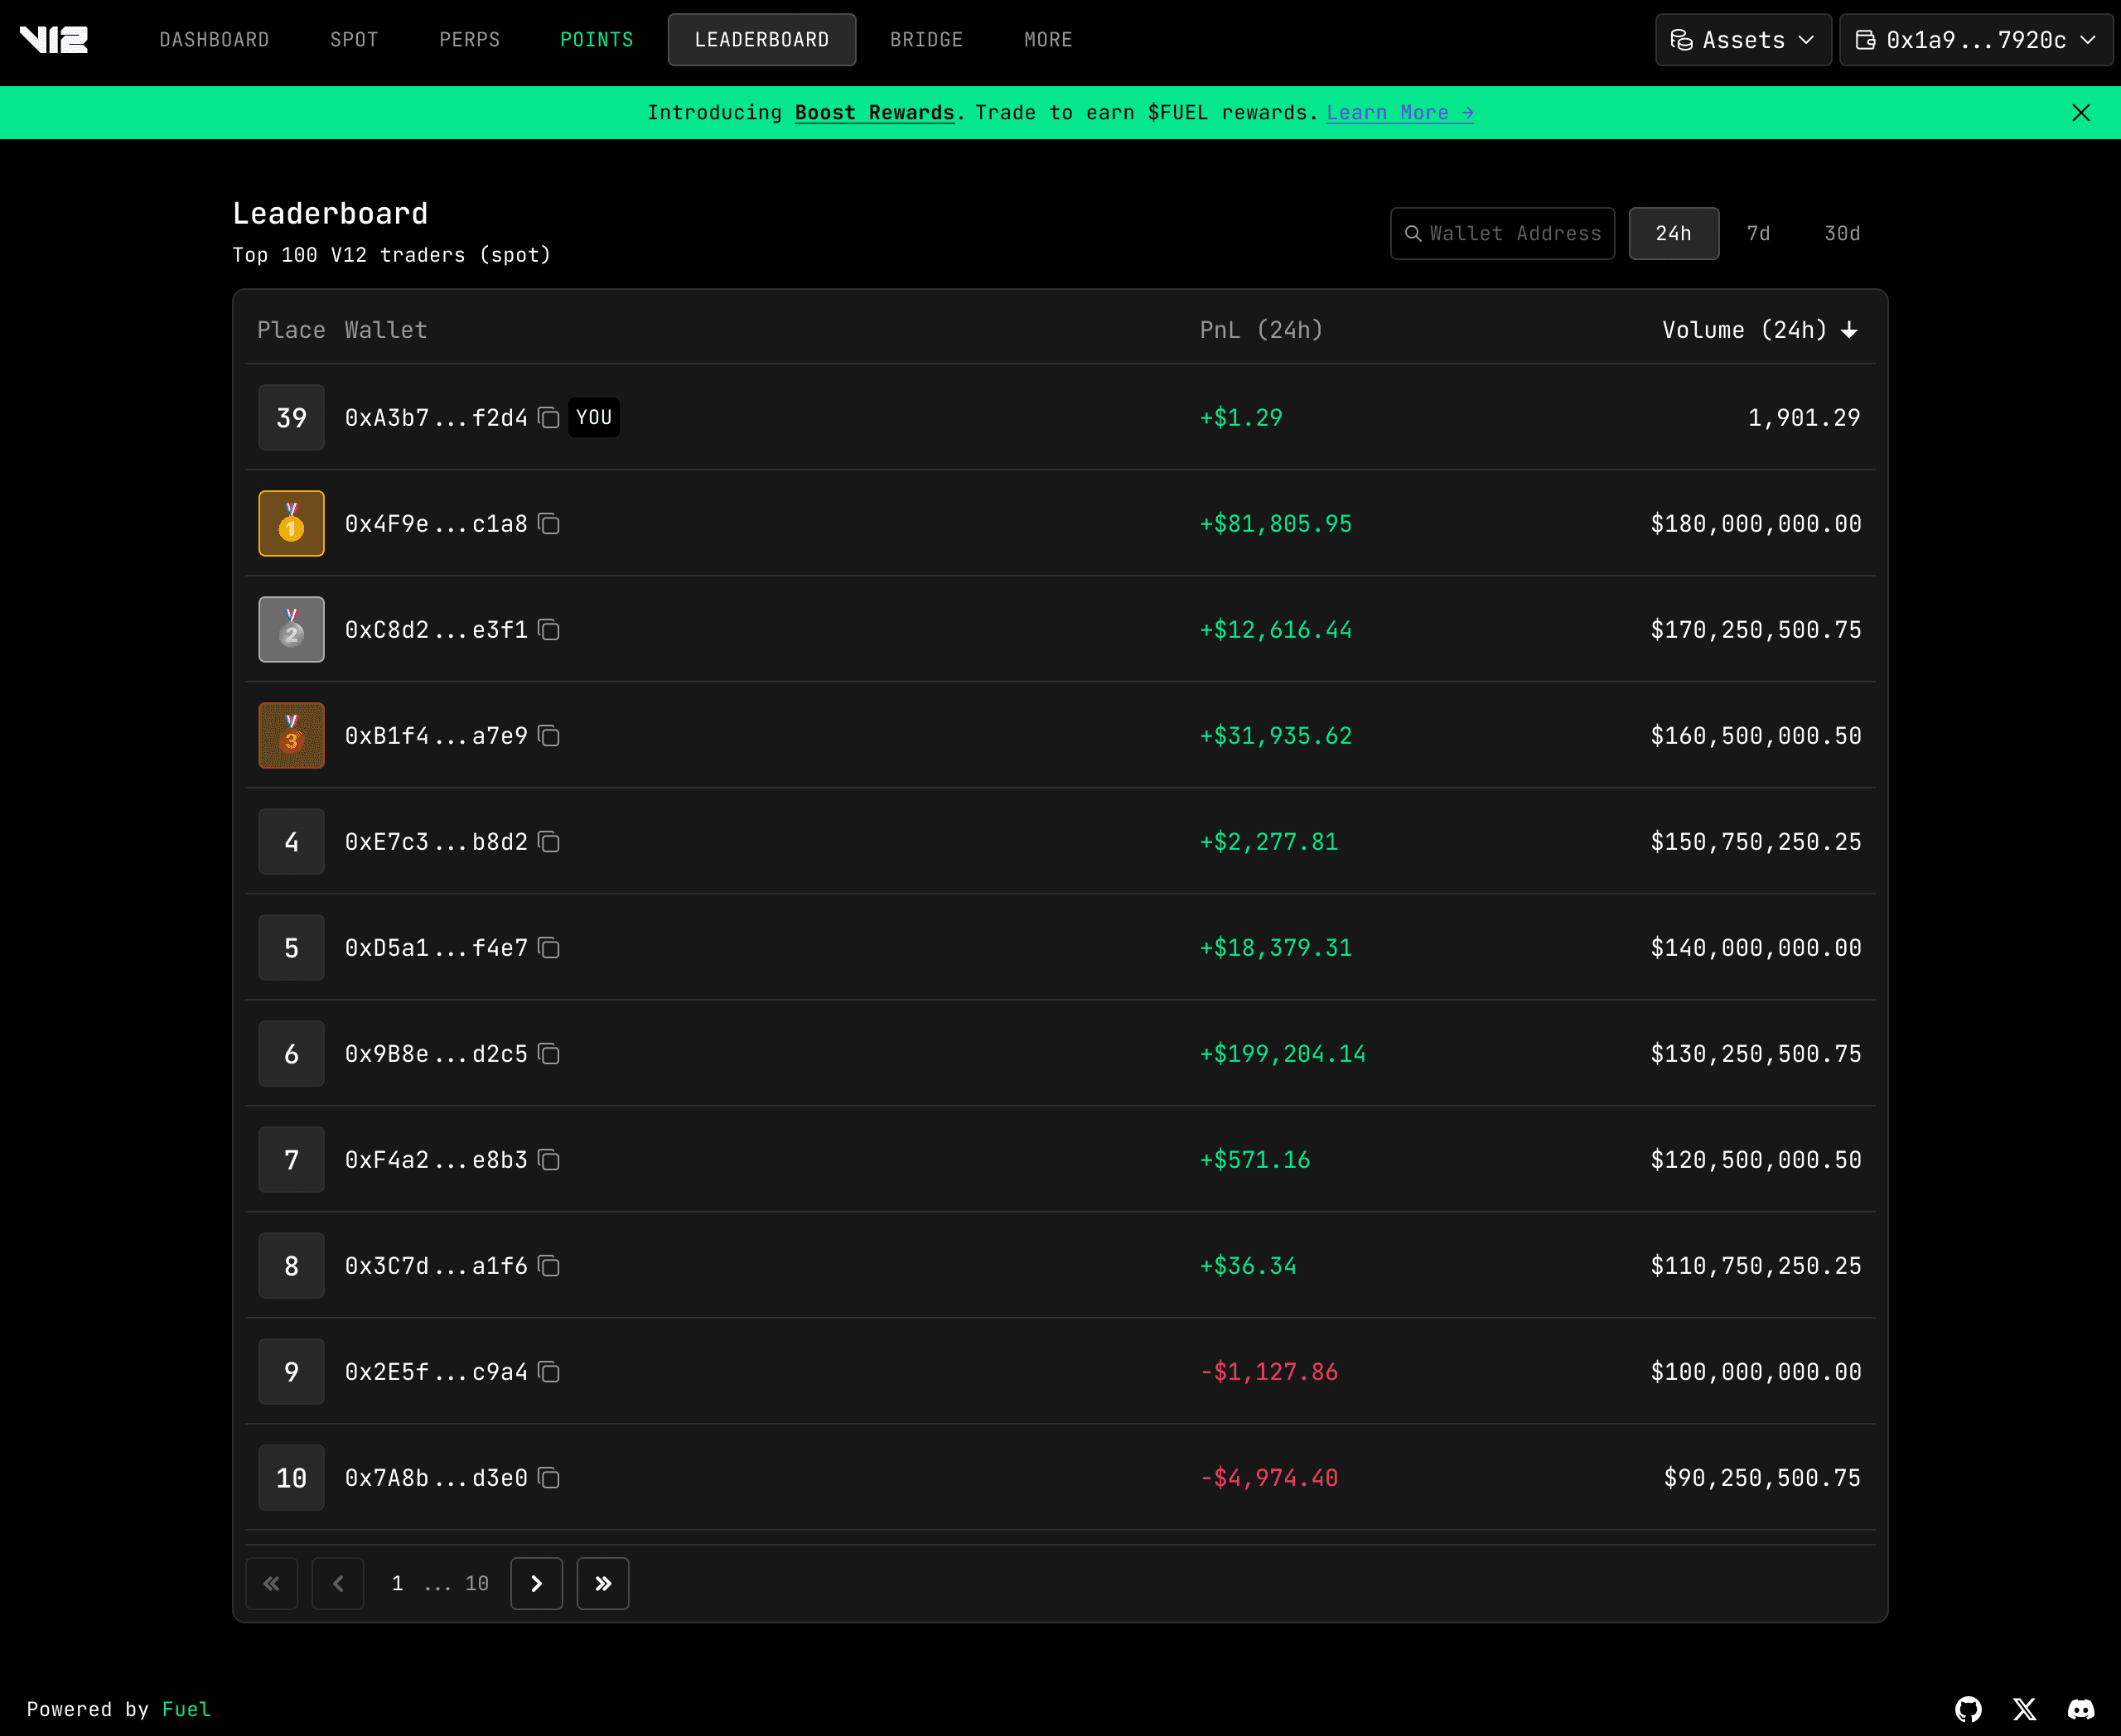Click the Wallet Address search field

(x=1502, y=233)
